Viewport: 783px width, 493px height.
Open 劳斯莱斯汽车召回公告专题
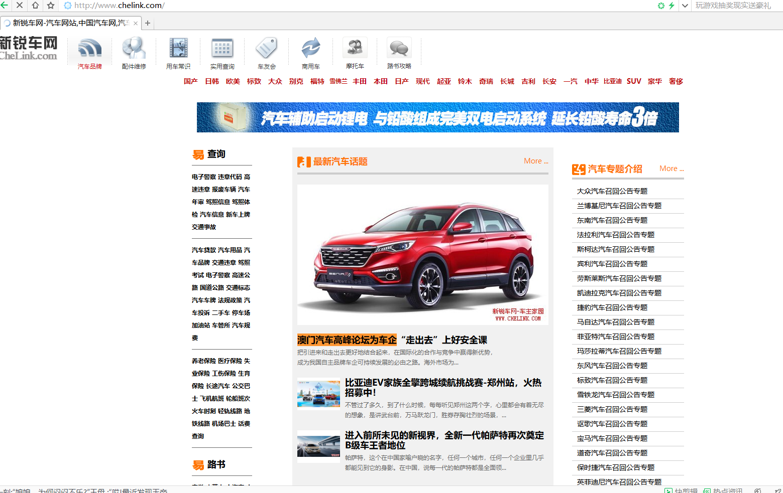coord(619,278)
